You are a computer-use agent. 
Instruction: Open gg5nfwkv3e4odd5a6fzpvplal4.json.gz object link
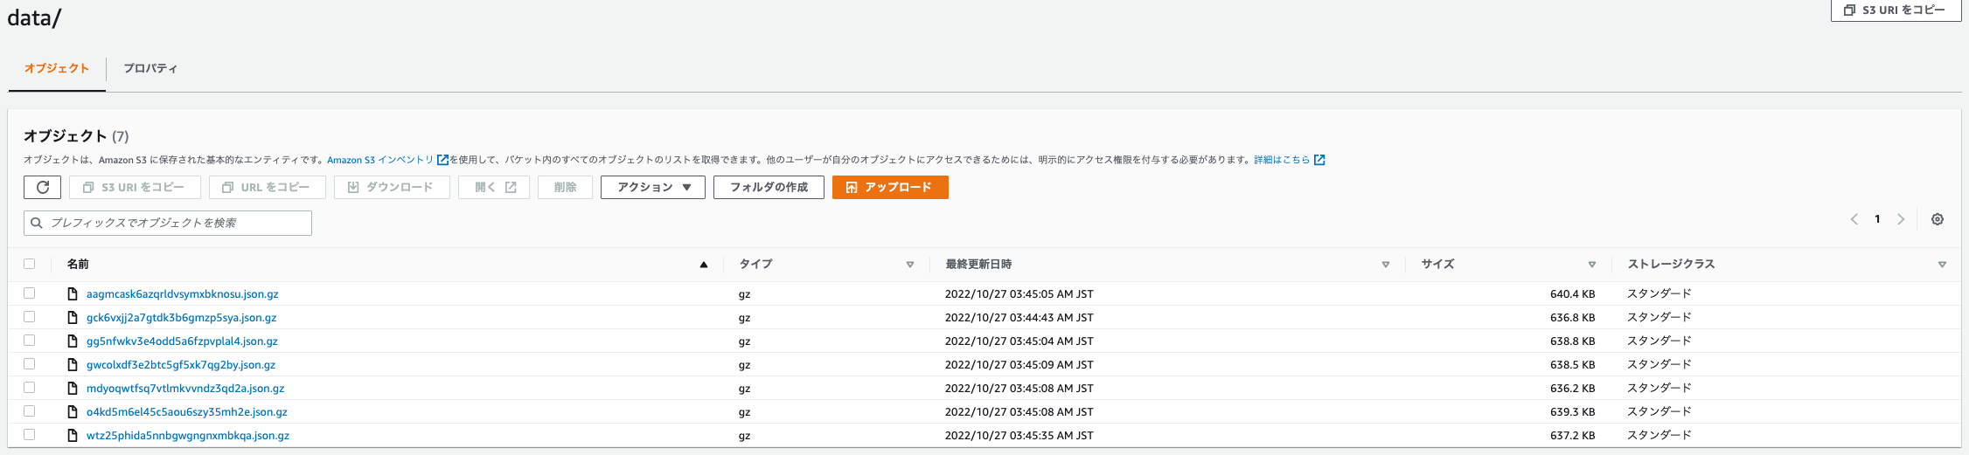tap(182, 341)
